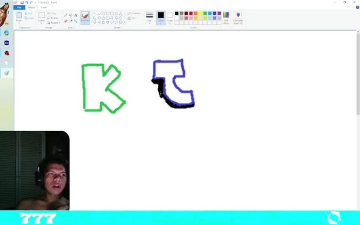Choose the Curve shape
The height and width of the screenshot is (225, 360).
point(99,14)
